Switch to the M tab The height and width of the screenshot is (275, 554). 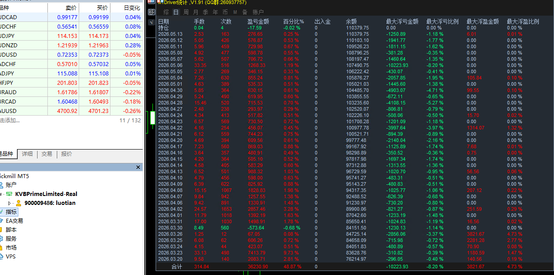(235, 12)
